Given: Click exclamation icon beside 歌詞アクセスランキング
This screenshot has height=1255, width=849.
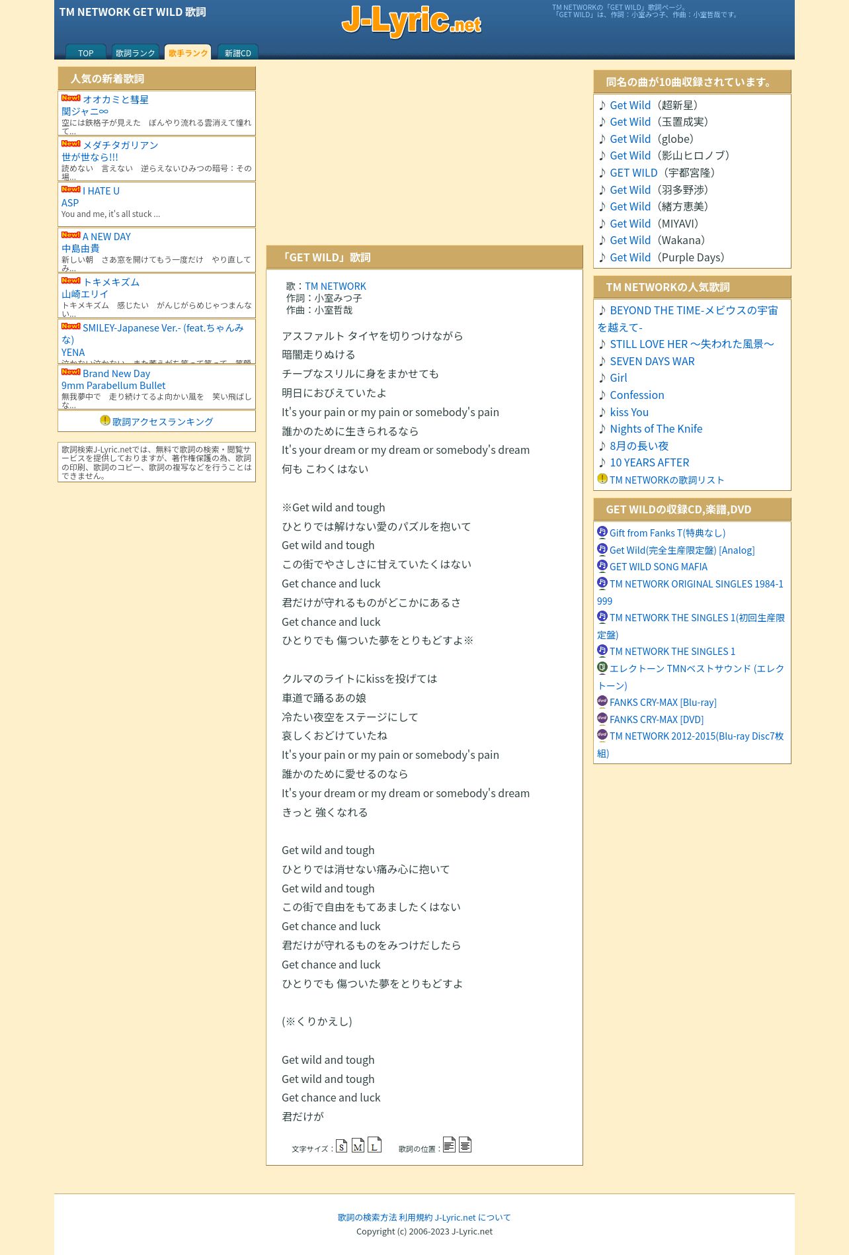Looking at the screenshot, I should (x=105, y=420).
